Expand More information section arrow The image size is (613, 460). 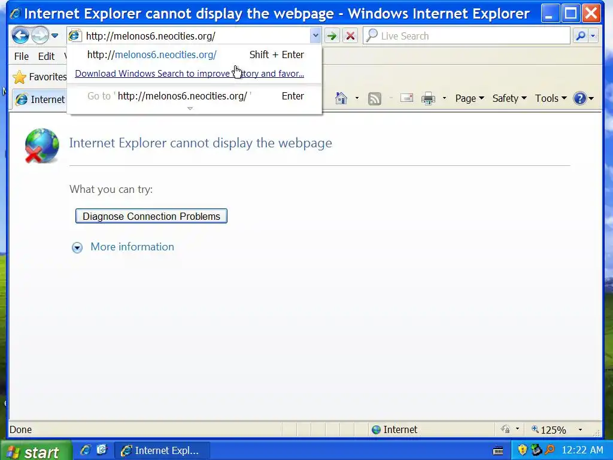click(x=77, y=247)
